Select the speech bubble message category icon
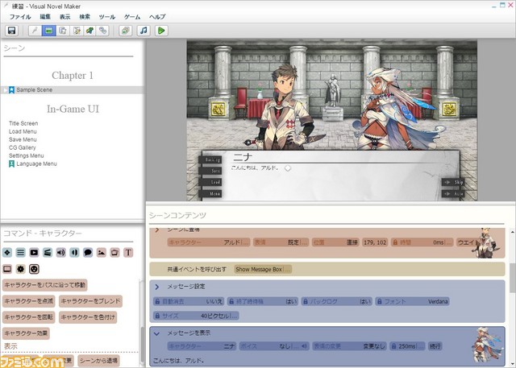This screenshot has height=368, width=516. (x=88, y=252)
